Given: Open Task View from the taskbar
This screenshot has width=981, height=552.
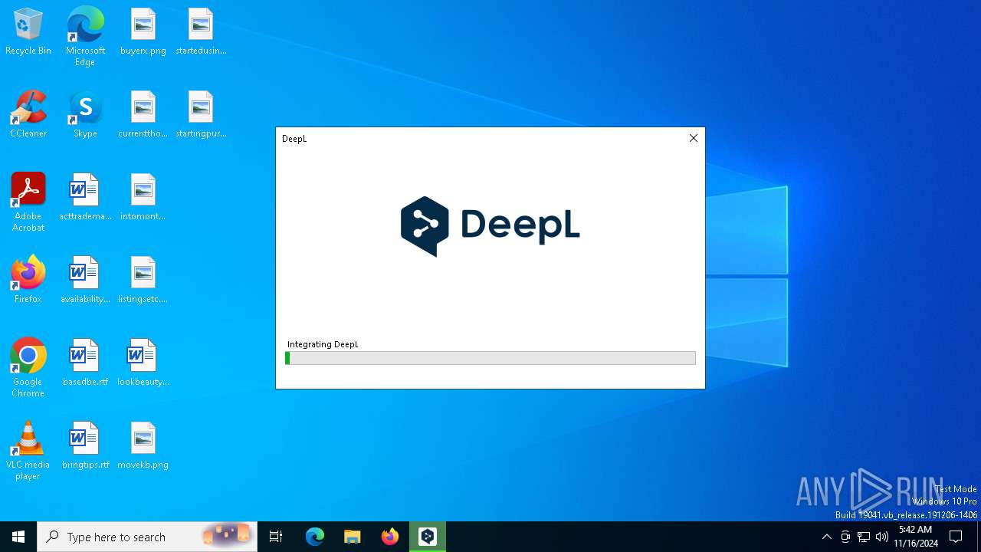Looking at the screenshot, I should (276, 537).
